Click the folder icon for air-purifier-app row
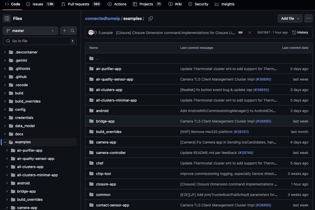The image size is (315, 210). point(91,69)
